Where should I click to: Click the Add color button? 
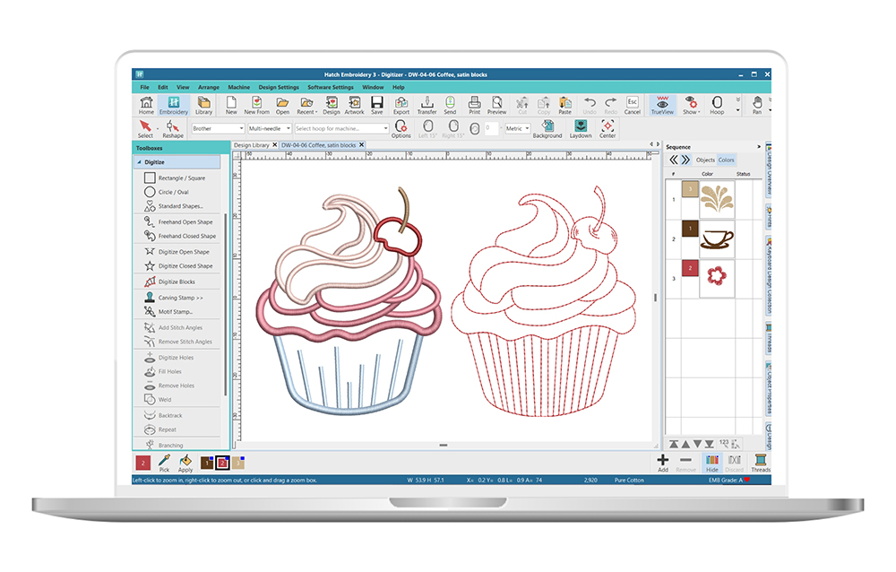point(662,462)
